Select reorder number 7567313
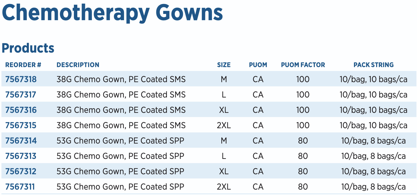 tap(21, 156)
